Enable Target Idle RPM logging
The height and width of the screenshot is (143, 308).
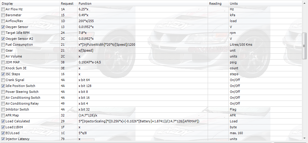tap(3, 33)
